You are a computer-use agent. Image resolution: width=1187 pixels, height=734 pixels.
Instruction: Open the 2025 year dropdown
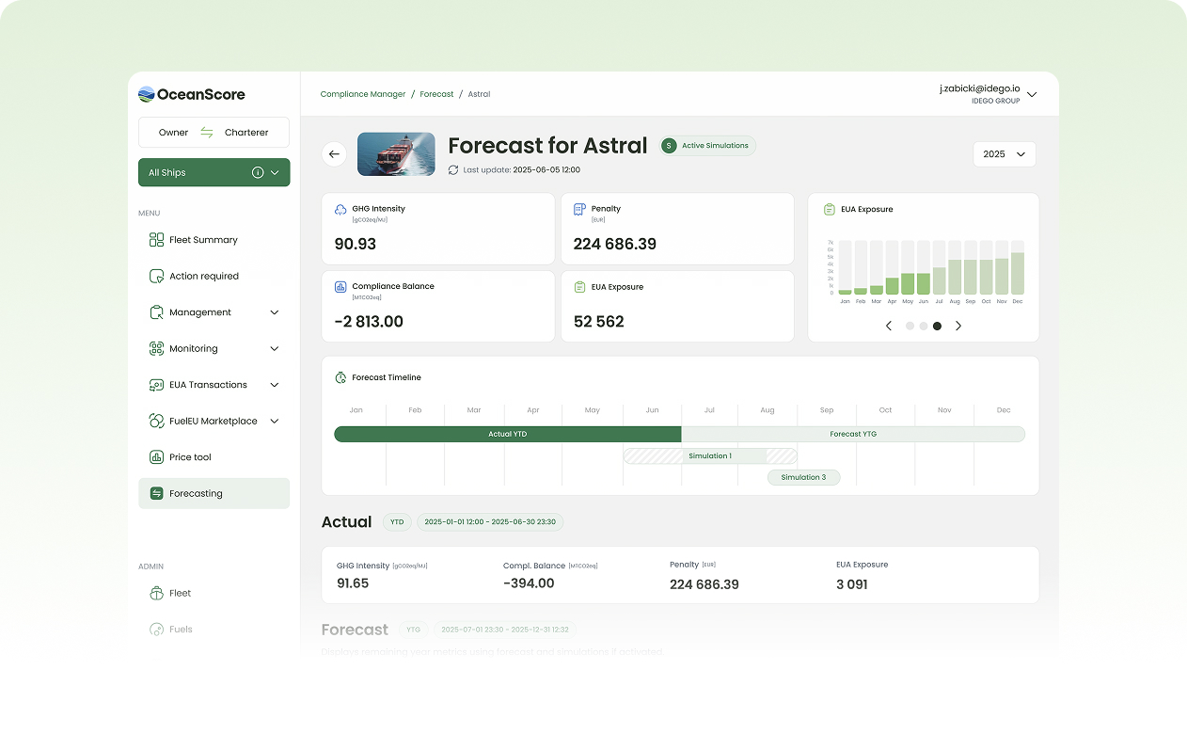tap(1004, 154)
